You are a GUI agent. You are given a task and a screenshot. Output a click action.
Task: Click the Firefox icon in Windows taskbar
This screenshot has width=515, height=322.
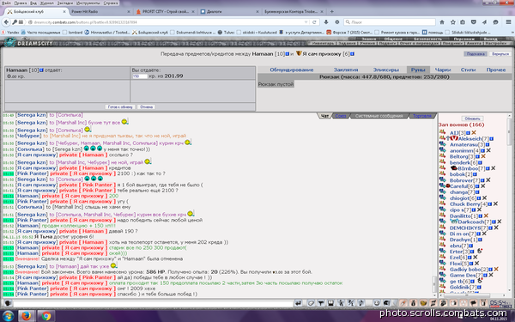pos(27,316)
